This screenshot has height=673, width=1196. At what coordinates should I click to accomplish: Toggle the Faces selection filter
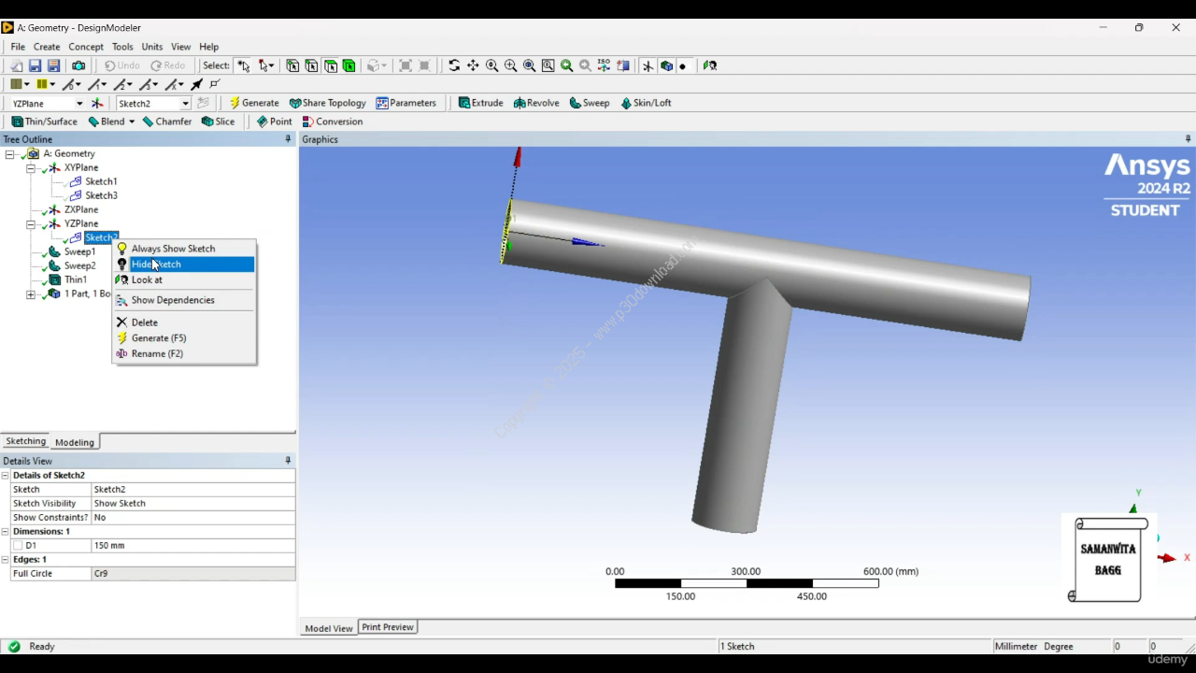(330, 65)
